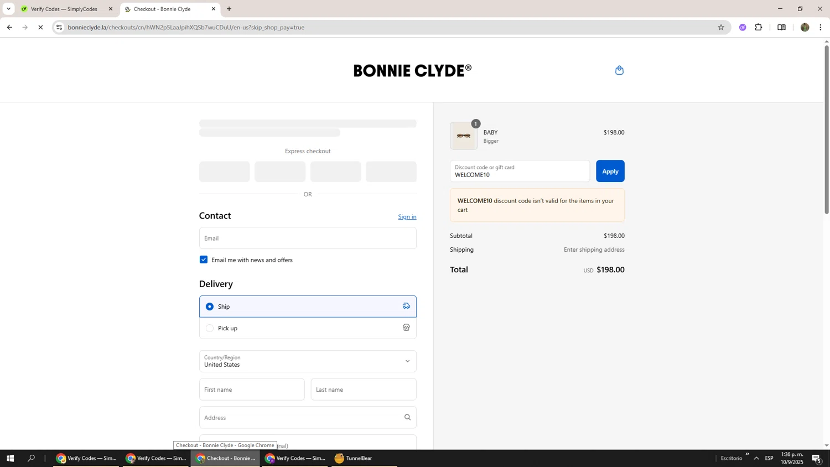Open Checkout - Bonnie taskbar window
This screenshot has height=467, width=830.
click(x=226, y=458)
